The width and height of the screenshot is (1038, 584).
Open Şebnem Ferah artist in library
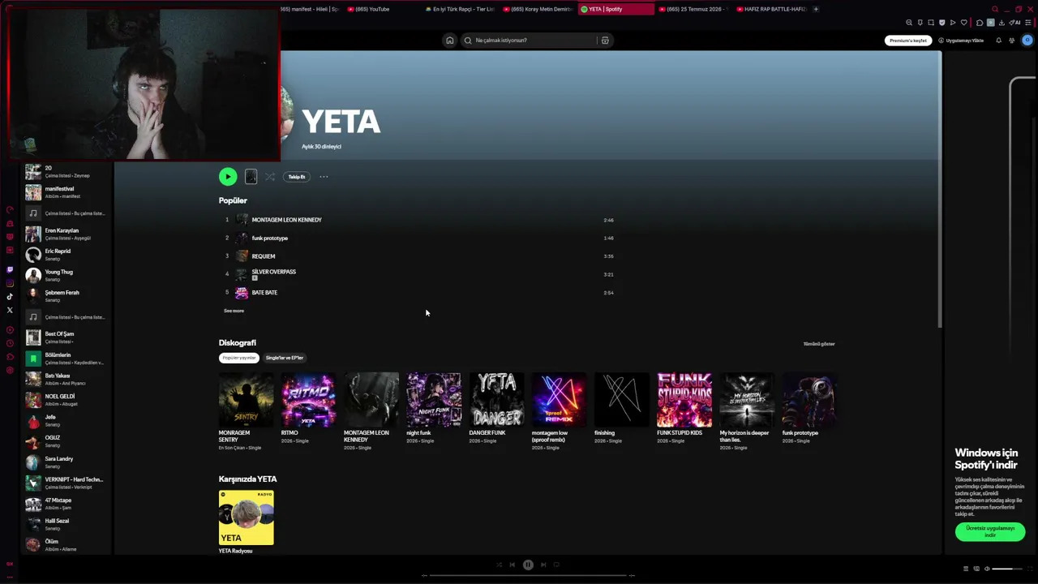66,296
